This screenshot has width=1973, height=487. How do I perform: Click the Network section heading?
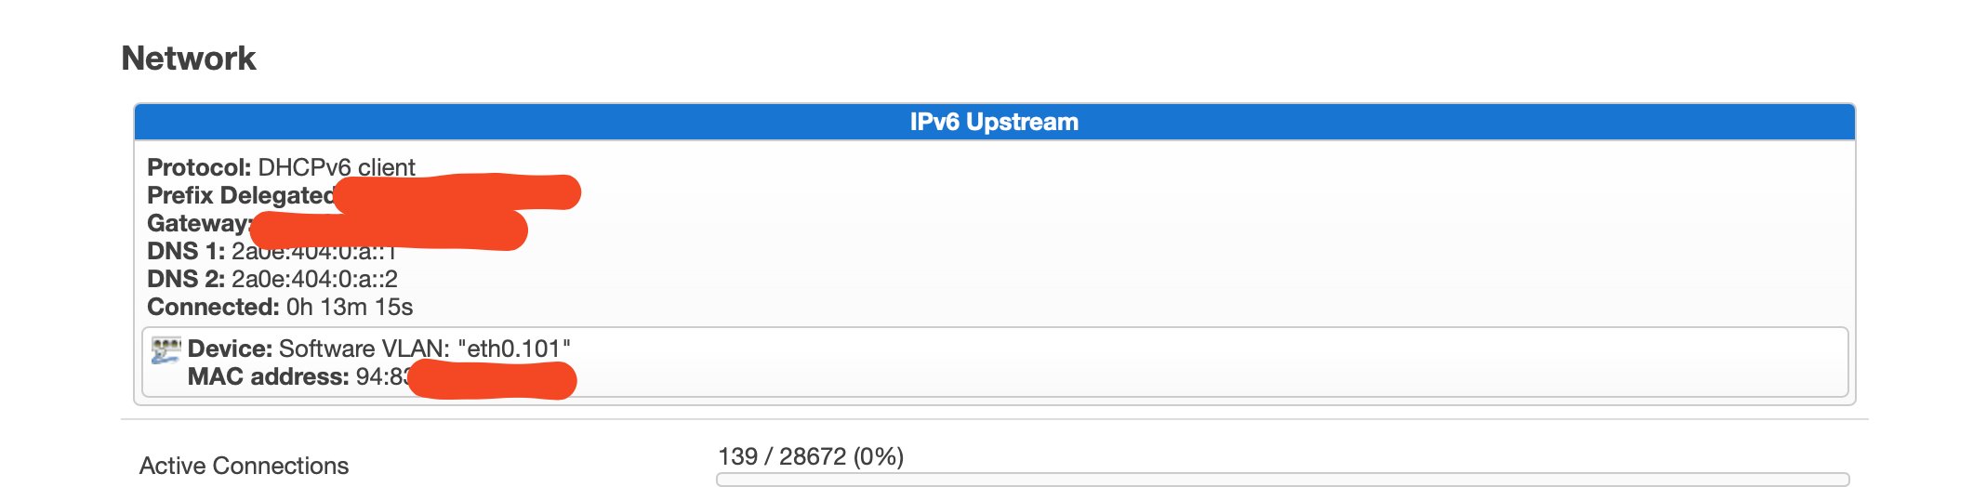(x=189, y=59)
